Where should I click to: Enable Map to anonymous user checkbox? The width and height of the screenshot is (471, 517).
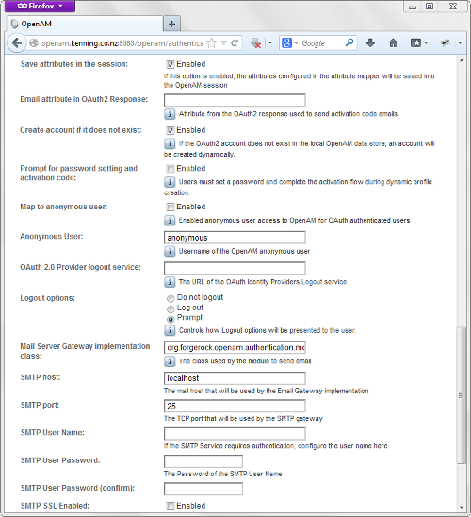pyautogui.click(x=170, y=207)
